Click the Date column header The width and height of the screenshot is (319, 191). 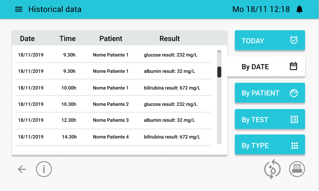(27, 39)
